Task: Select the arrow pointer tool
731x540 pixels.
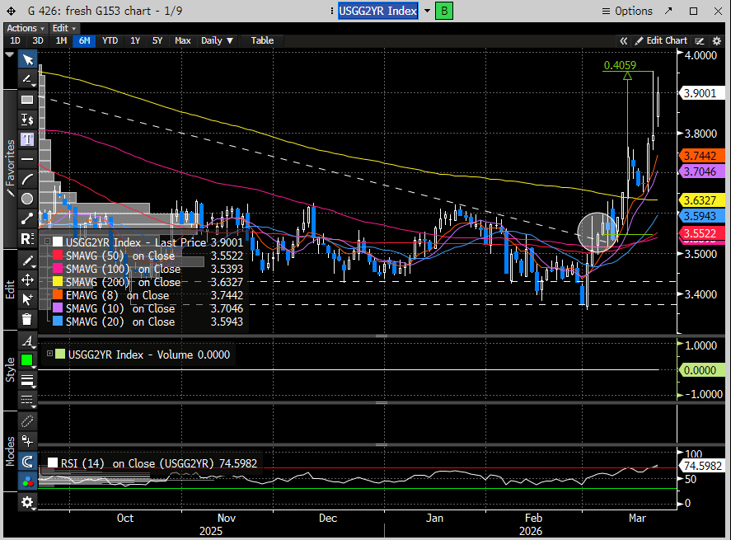Action: pyautogui.click(x=27, y=59)
